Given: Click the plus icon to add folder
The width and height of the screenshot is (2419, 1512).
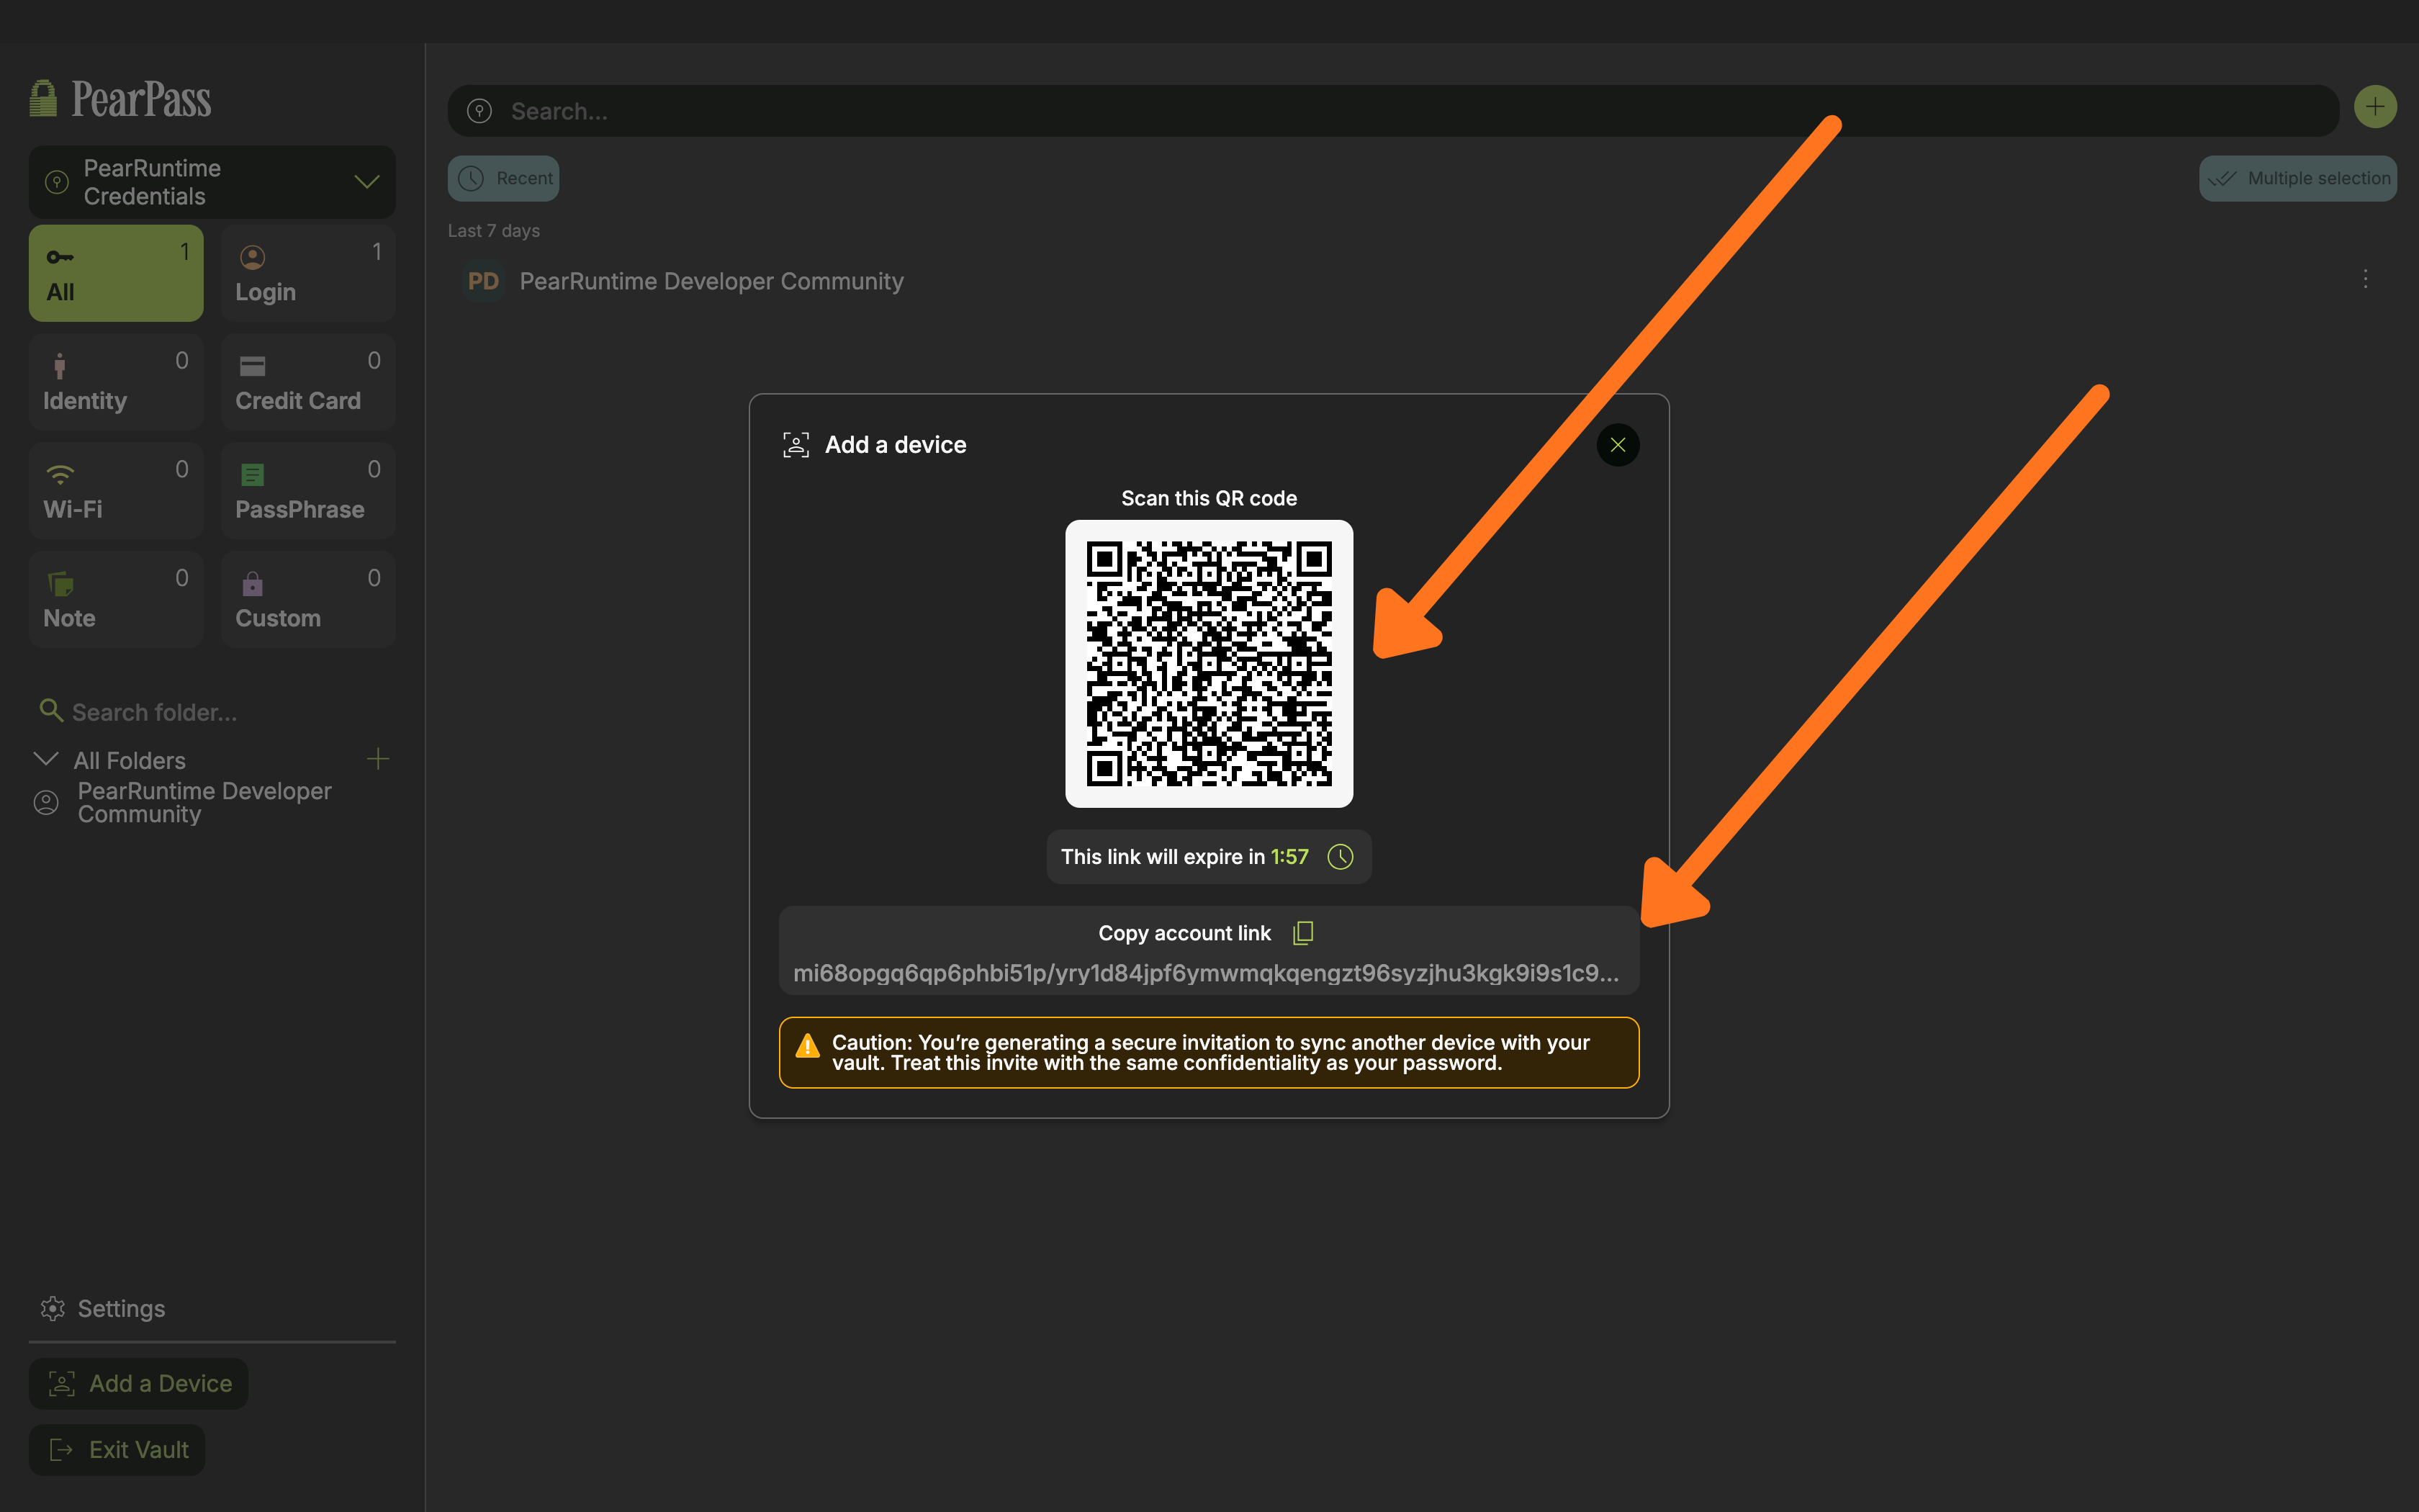Looking at the screenshot, I should [378, 760].
